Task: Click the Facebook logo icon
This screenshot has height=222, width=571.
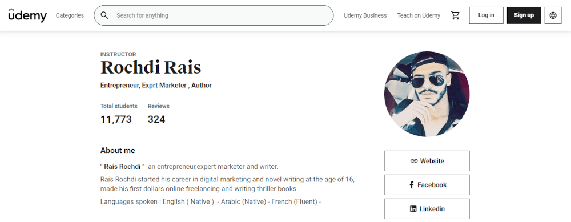Action: [412, 185]
